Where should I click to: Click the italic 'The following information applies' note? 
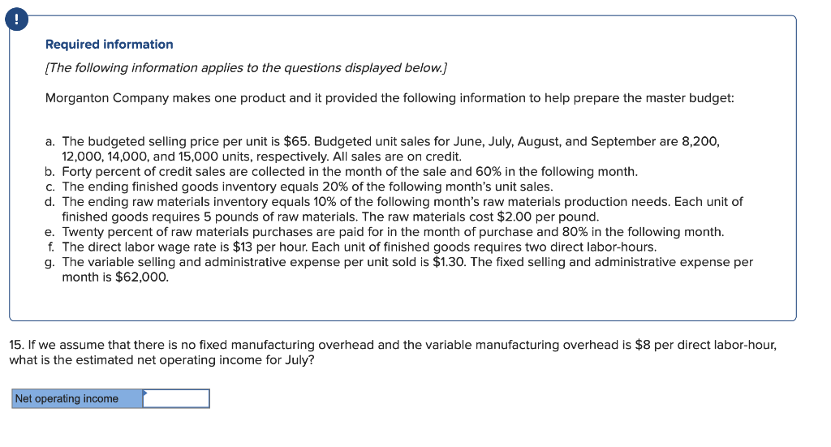[x=246, y=68]
